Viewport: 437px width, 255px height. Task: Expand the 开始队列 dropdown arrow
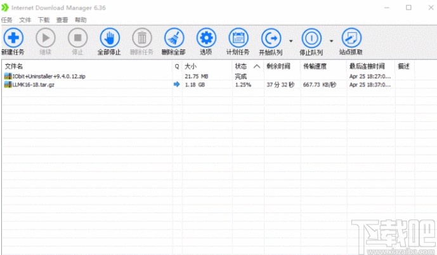click(290, 41)
